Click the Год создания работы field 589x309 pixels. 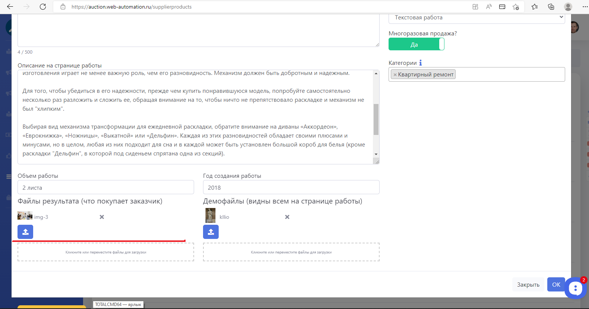(x=291, y=187)
